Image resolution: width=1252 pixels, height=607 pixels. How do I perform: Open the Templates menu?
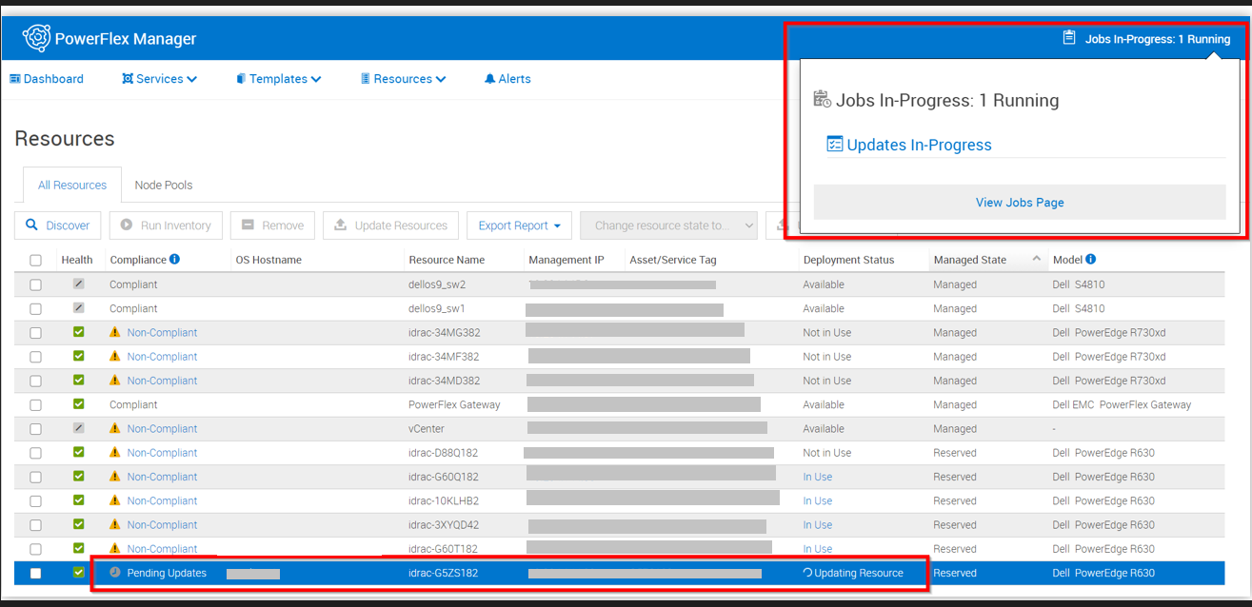[277, 79]
